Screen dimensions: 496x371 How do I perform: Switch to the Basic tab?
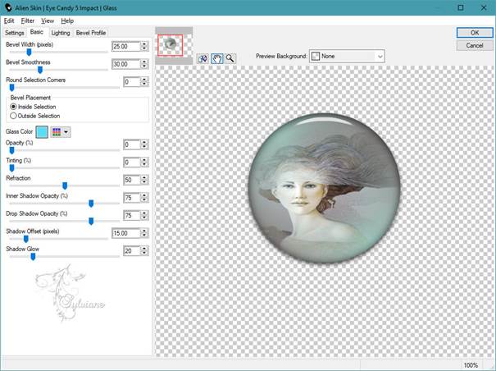pyautogui.click(x=37, y=32)
